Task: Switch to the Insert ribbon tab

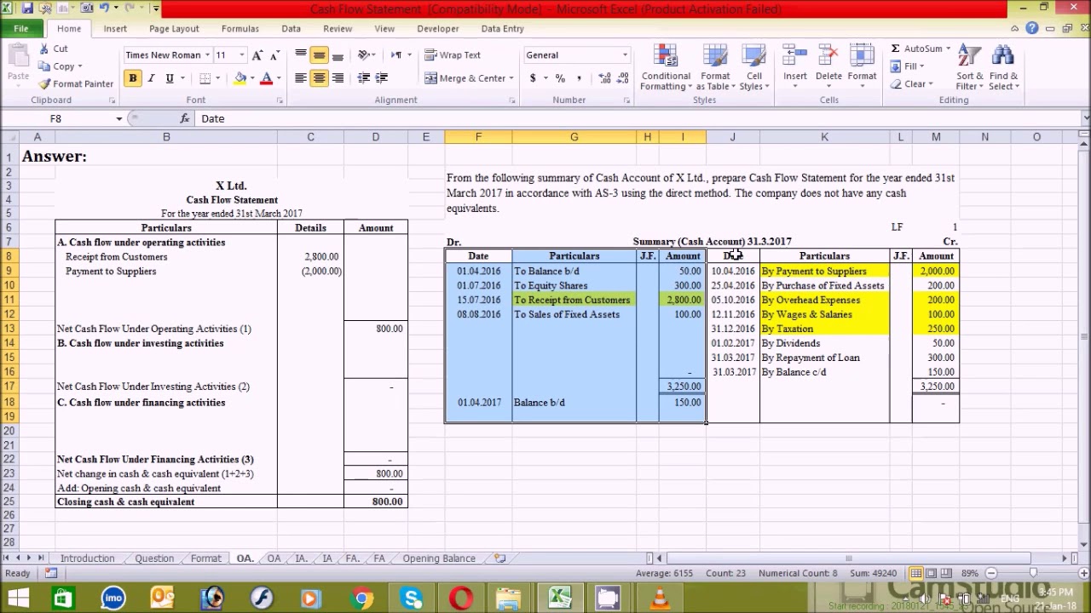Action: (x=115, y=28)
